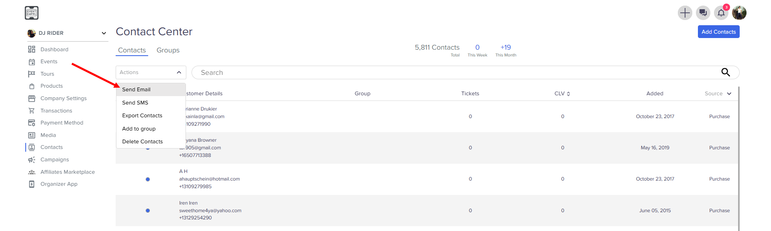Viewport: 771px width, 231px height.
Task: Choose Send SMS from Actions menu
Action: pyautogui.click(x=151, y=103)
